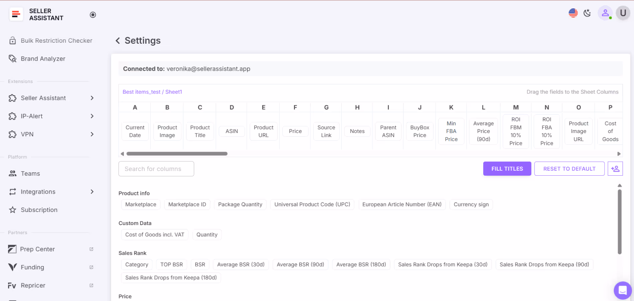Open Repricer external link icon
Viewport: 634px width, 301px height.
[92, 285]
